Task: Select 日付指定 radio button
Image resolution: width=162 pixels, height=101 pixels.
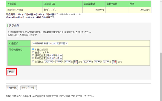Action: 33,61
